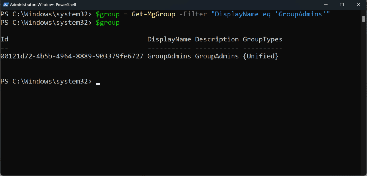Click the Id column header
Screen dimensions: 367x176
4,39
